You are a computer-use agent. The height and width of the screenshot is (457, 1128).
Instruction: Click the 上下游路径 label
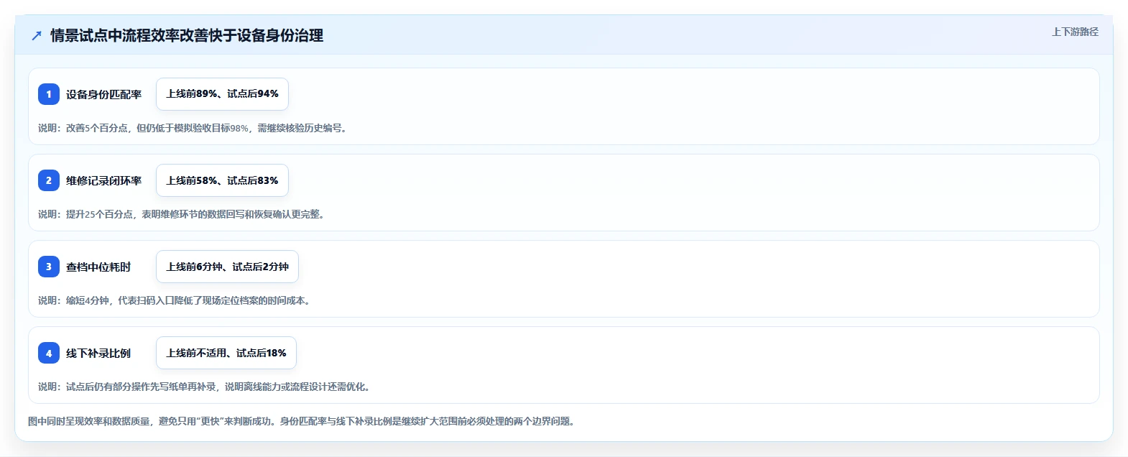pyautogui.click(x=1075, y=32)
